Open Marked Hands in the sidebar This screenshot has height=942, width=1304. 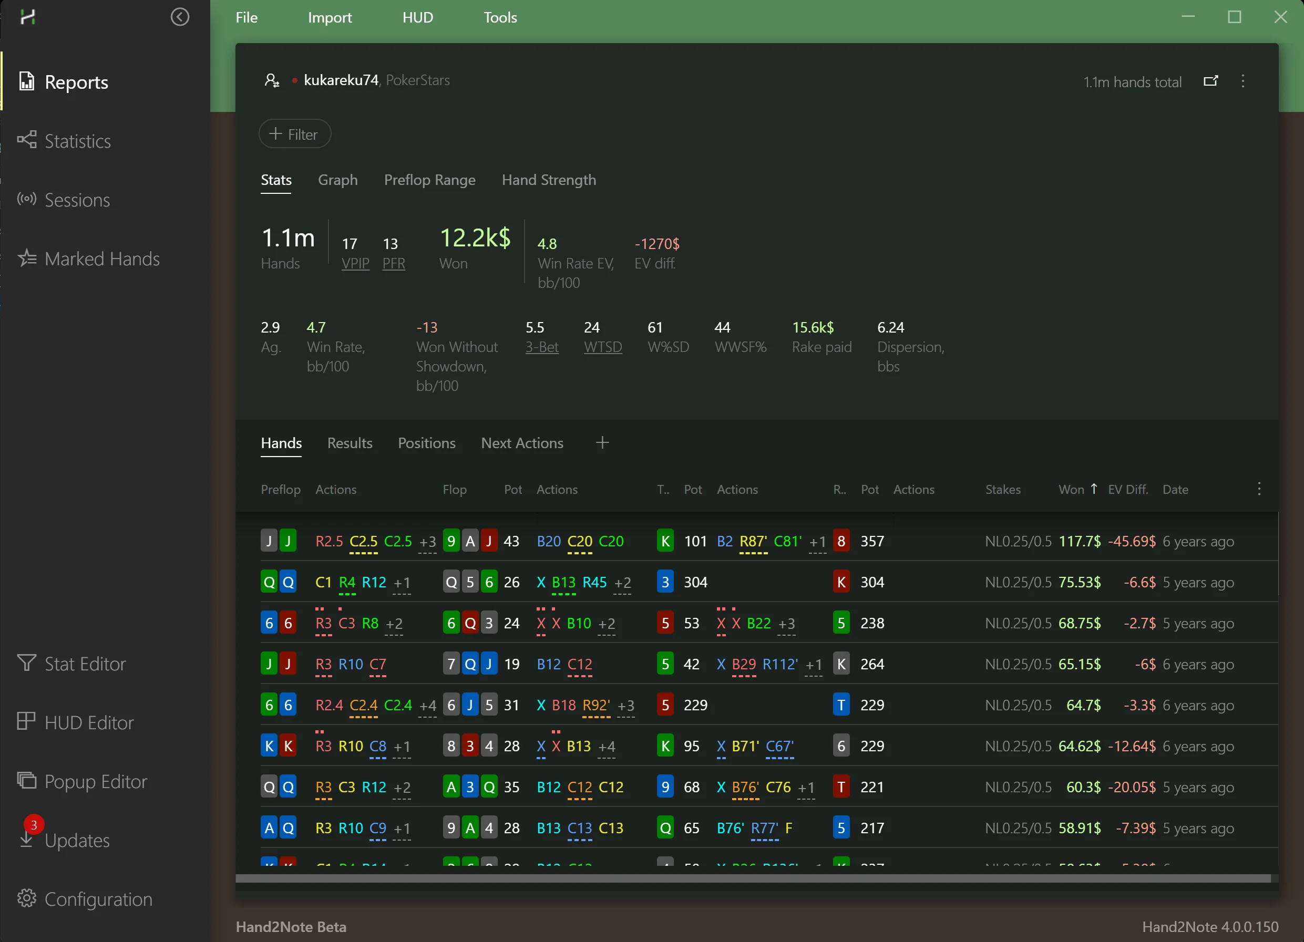(102, 258)
